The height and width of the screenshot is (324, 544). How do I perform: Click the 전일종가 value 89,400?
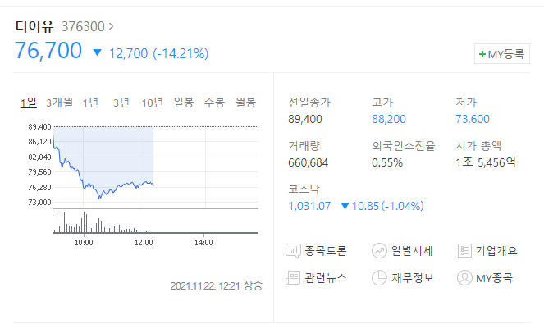tap(305, 119)
